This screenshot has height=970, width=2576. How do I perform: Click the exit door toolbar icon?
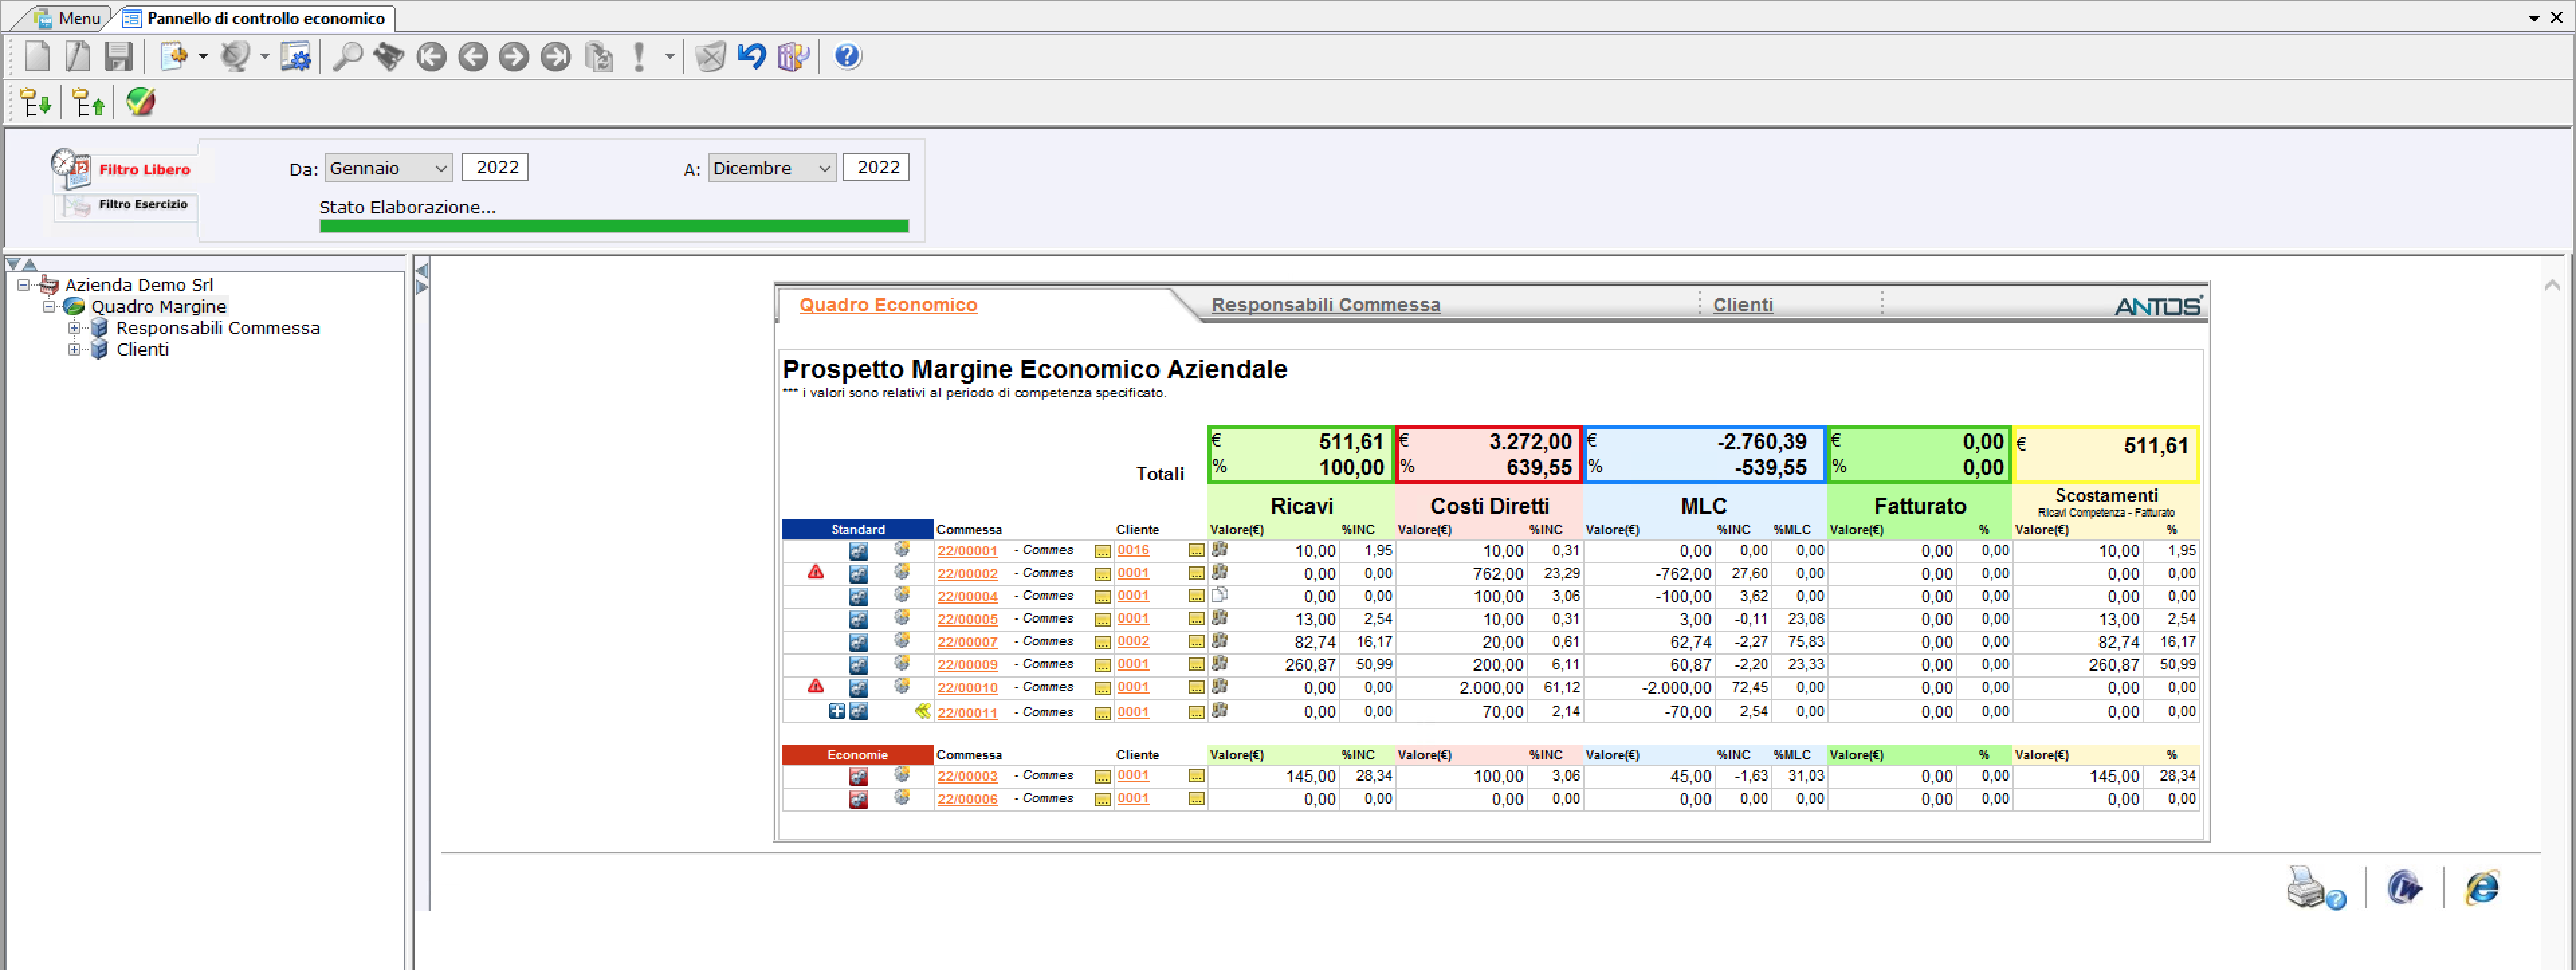[793, 56]
